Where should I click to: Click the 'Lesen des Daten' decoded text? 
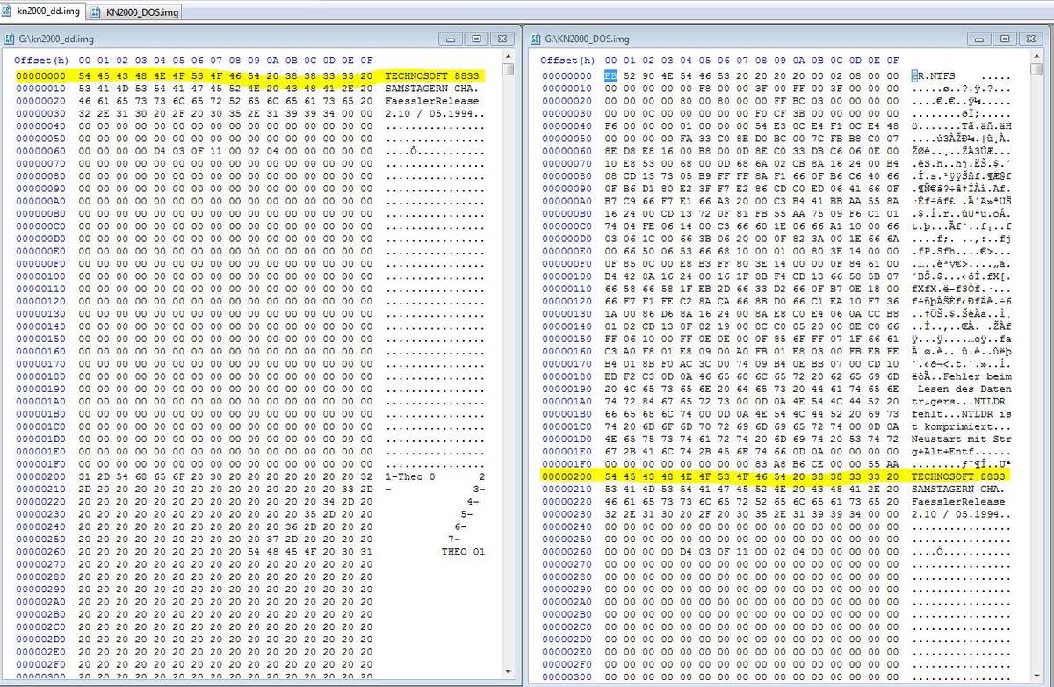964,388
